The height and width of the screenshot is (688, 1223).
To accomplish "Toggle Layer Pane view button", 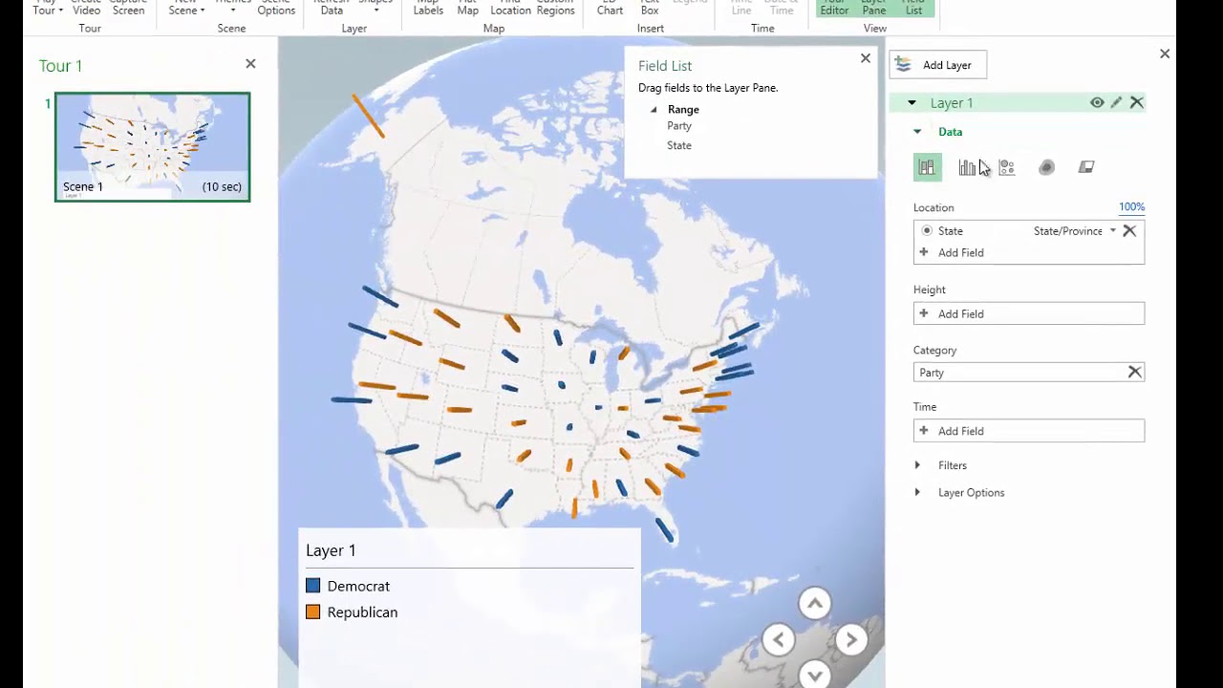I will (x=874, y=8).
